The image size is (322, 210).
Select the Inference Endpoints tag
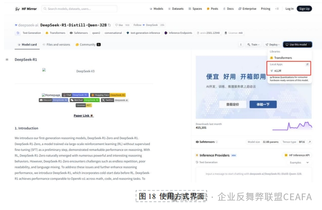click(x=178, y=33)
